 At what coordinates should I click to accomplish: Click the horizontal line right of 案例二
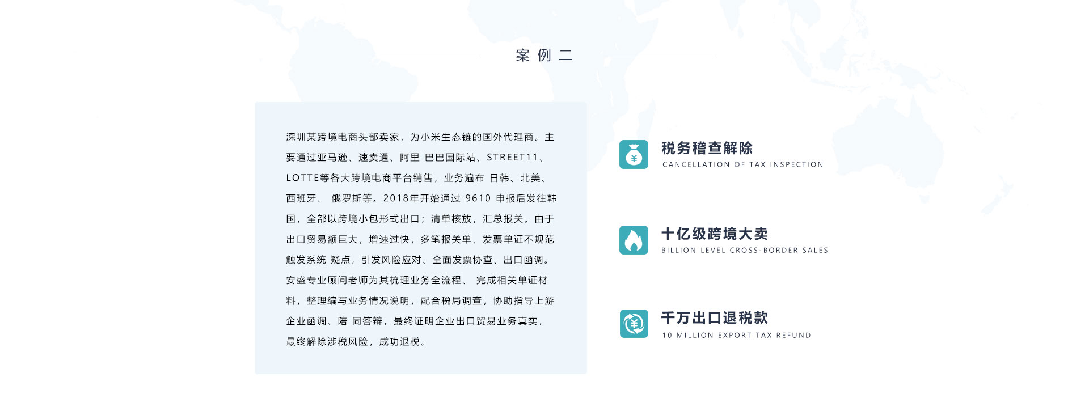click(659, 56)
